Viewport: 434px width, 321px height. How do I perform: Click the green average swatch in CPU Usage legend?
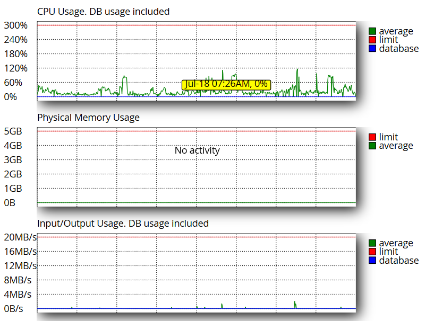pos(372,31)
